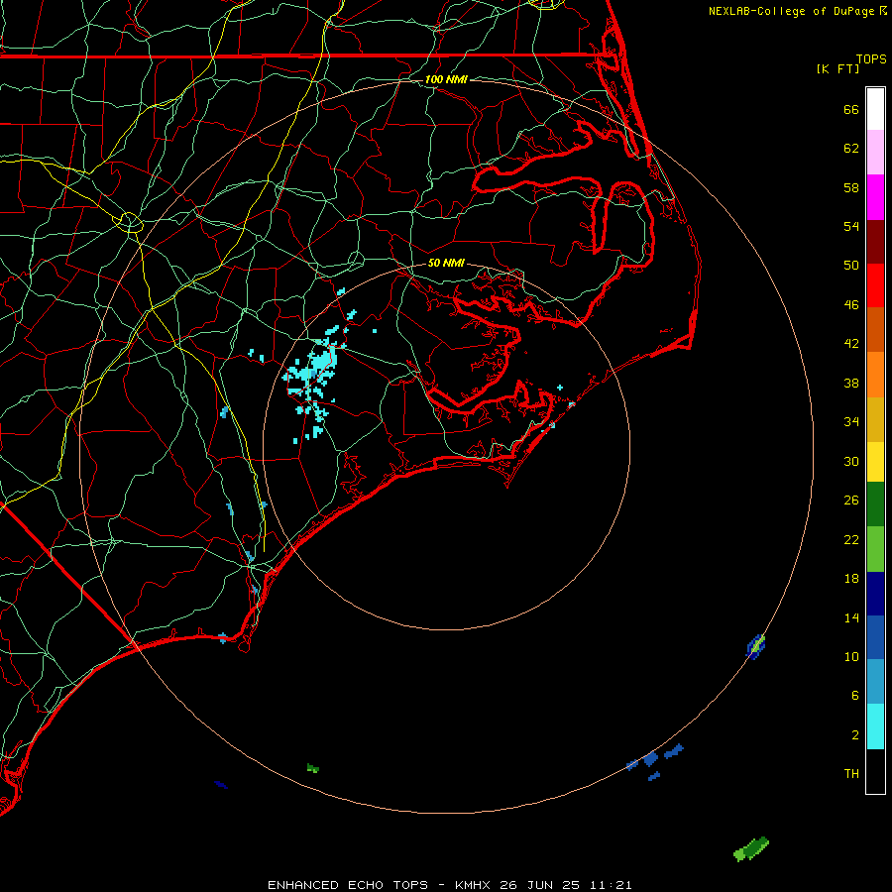Click the legend value '38'

(x=851, y=383)
